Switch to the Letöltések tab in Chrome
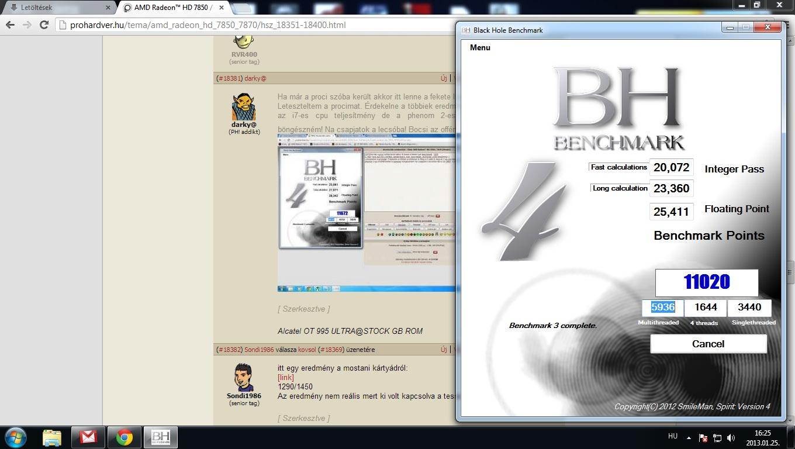The width and height of the screenshot is (795, 449). click(57, 8)
